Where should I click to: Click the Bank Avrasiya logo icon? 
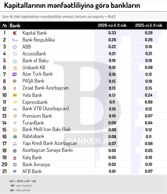pos(15,165)
